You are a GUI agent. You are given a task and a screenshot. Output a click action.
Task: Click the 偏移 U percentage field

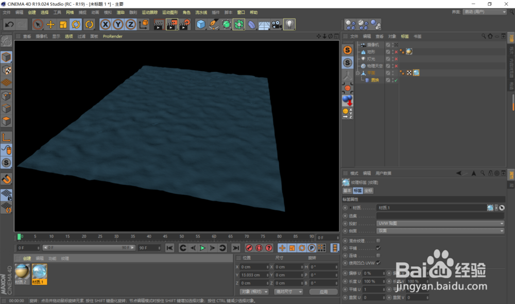click(374, 273)
